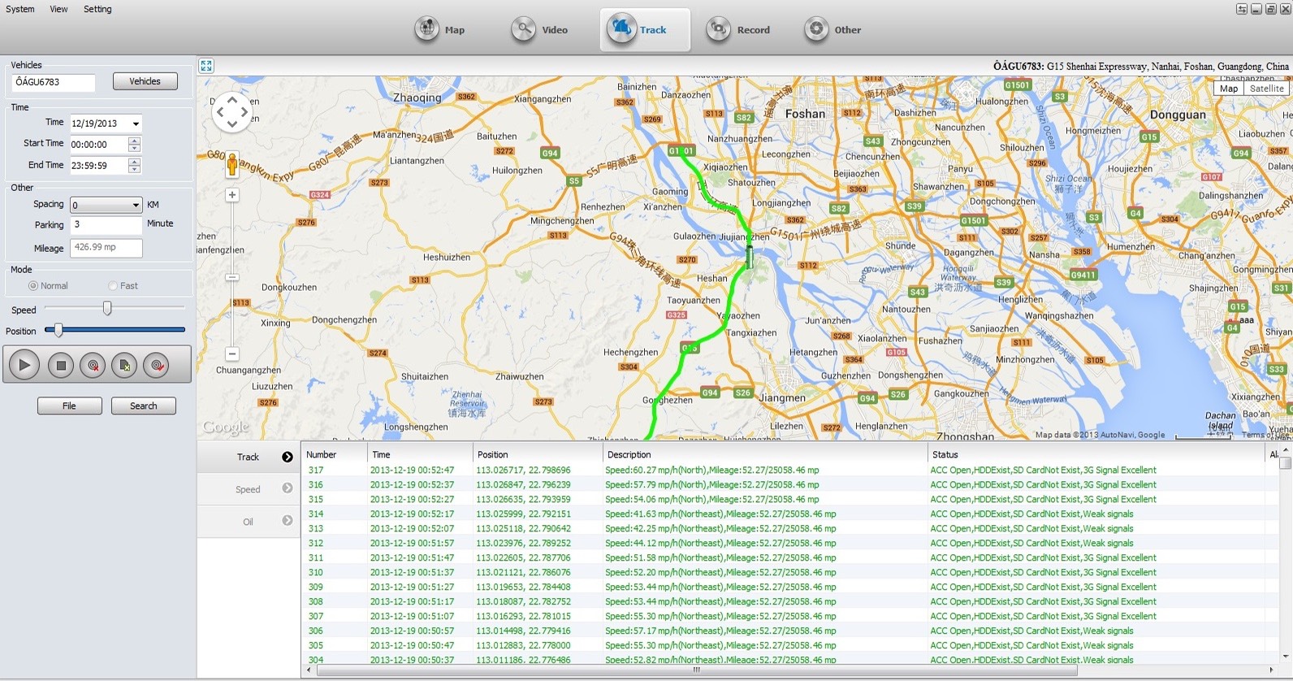Switch the map to Satellite view
1293x681 pixels.
point(1266,89)
